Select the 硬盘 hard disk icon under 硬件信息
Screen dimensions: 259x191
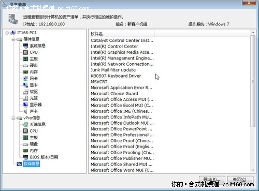point(25,66)
